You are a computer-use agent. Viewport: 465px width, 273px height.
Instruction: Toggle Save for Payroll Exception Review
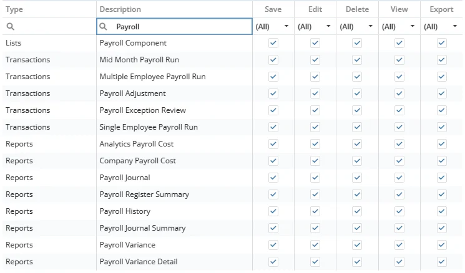tap(273, 110)
